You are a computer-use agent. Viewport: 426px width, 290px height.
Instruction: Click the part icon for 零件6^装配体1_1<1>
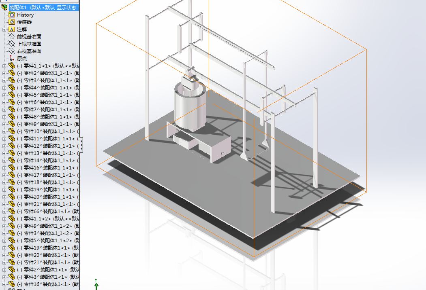[x=12, y=102]
